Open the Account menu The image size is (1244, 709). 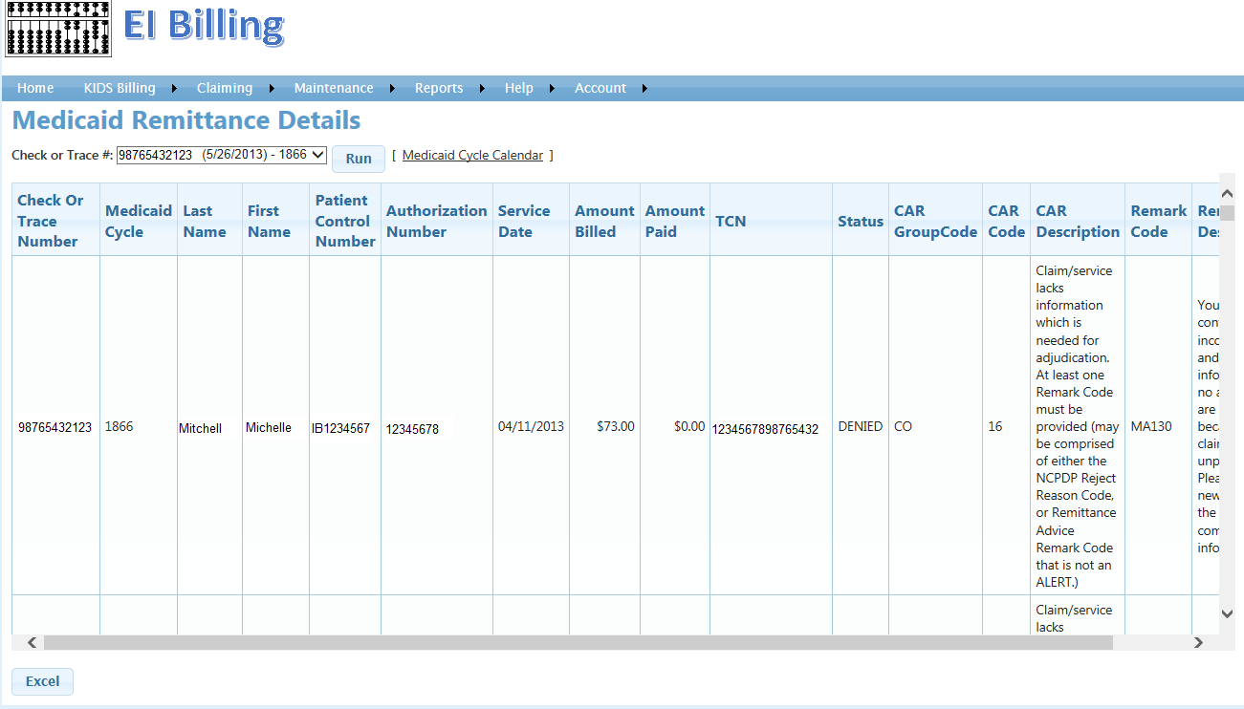tap(600, 88)
